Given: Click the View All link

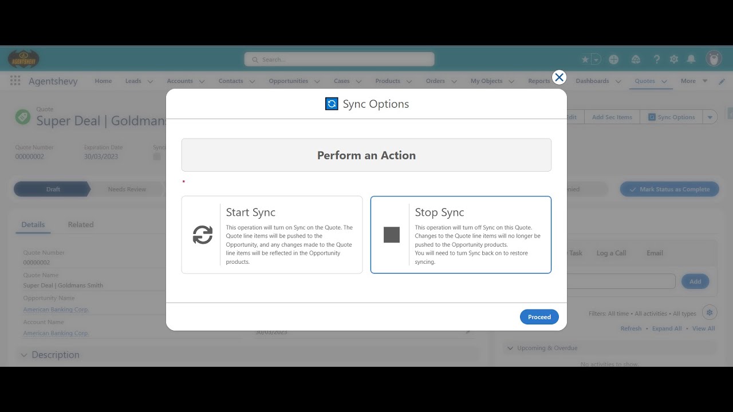Looking at the screenshot, I should [x=704, y=328].
